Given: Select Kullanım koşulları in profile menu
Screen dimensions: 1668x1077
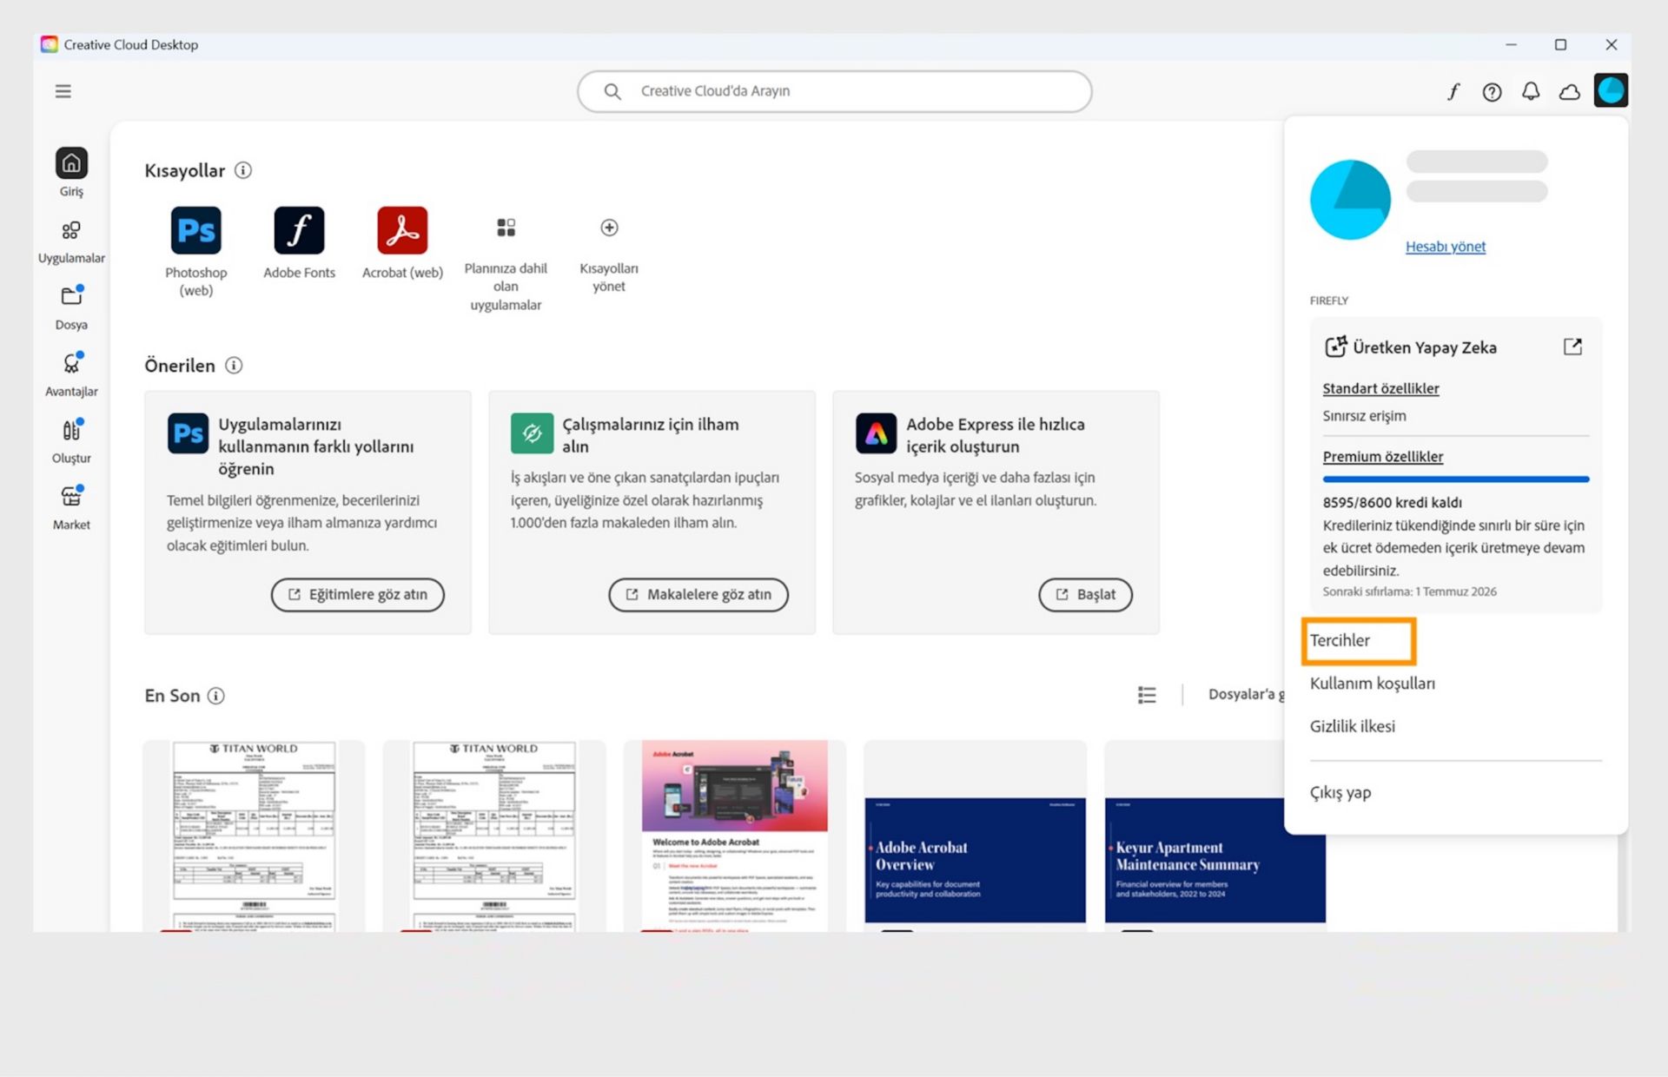Looking at the screenshot, I should point(1372,684).
